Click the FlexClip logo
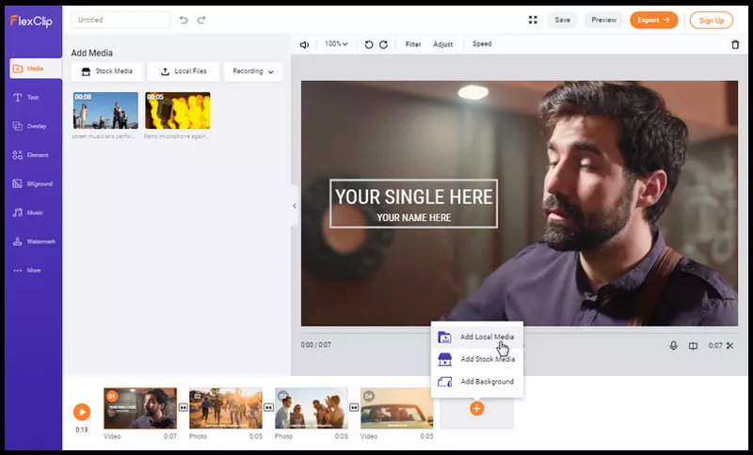 [31, 21]
